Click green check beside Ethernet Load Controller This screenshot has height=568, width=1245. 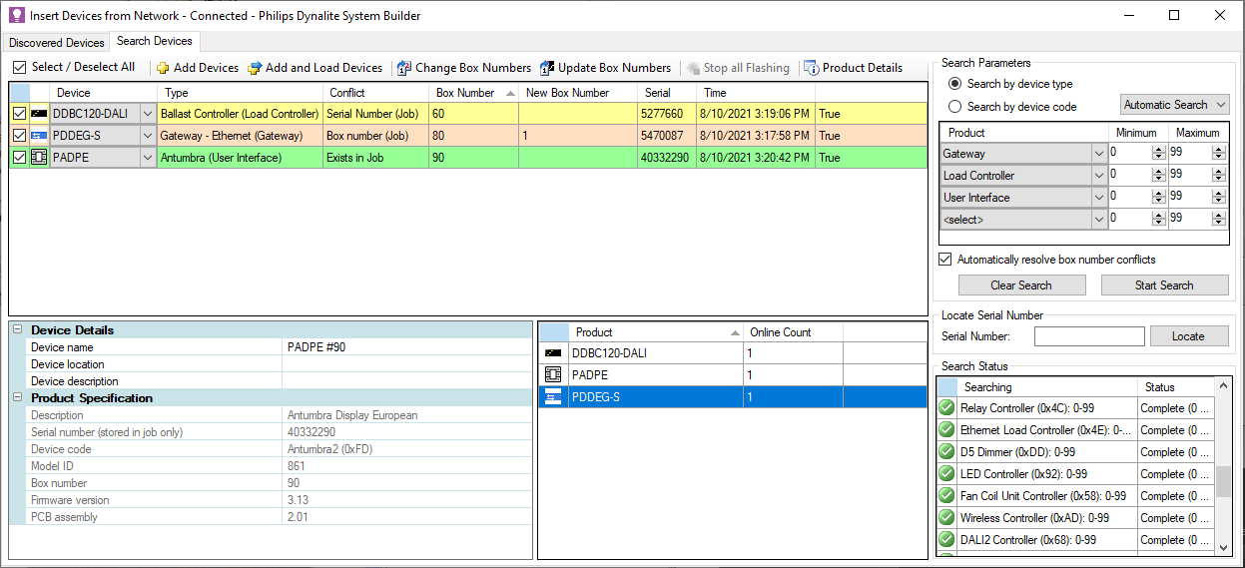coord(946,430)
